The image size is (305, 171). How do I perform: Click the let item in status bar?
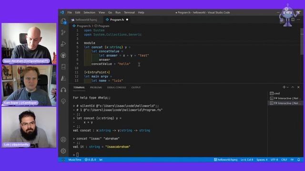pos(101,160)
